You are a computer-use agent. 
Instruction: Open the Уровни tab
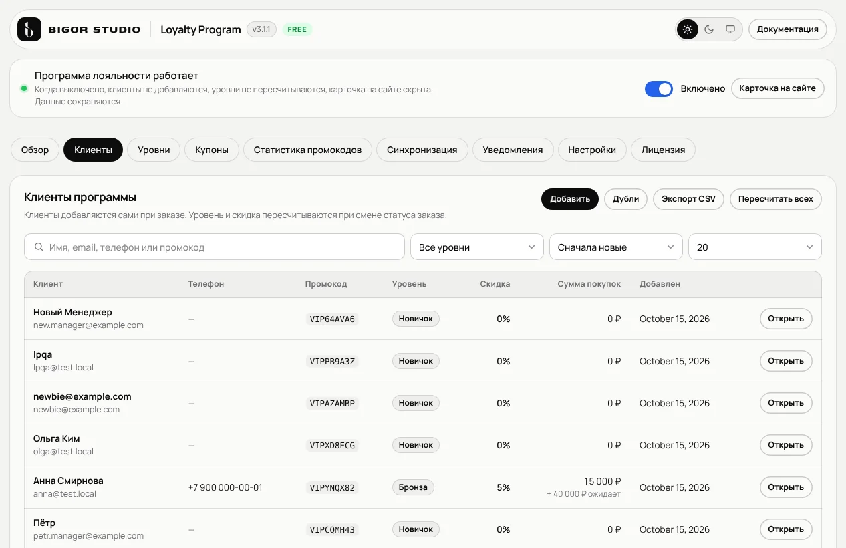click(154, 150)
